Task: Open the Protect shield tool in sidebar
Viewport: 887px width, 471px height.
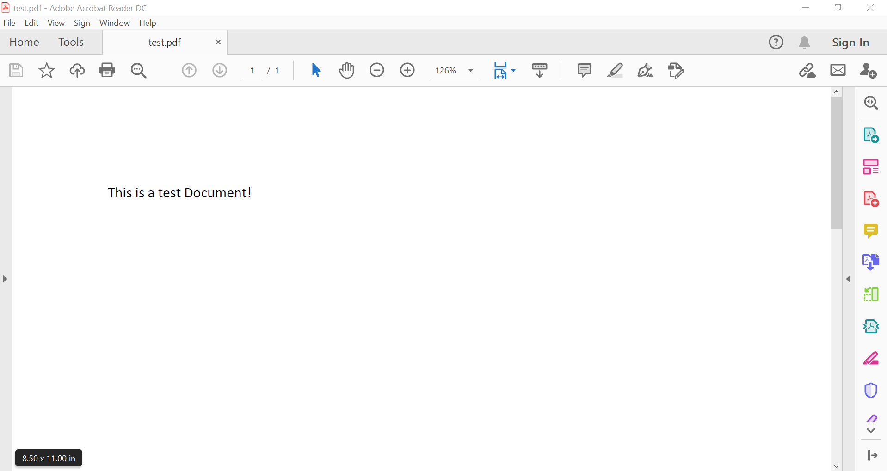Action: click(871, 390)
